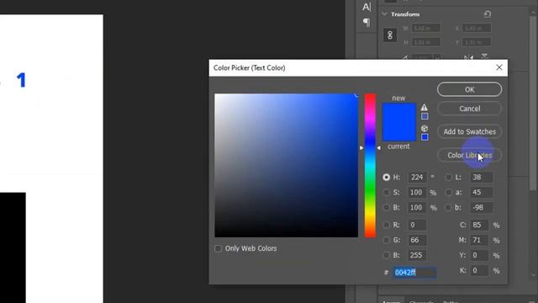Click the Transform X position field

[x=477, y=28]
